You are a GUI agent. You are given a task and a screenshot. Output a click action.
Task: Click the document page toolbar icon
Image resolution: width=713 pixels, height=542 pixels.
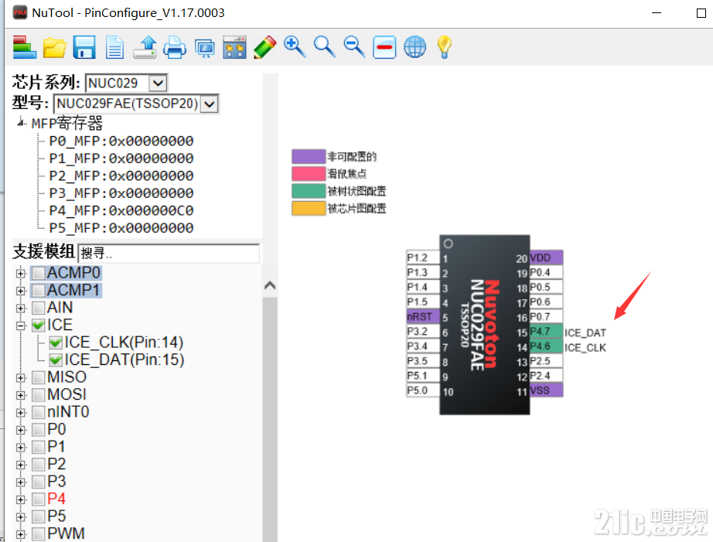pos(114,47)
